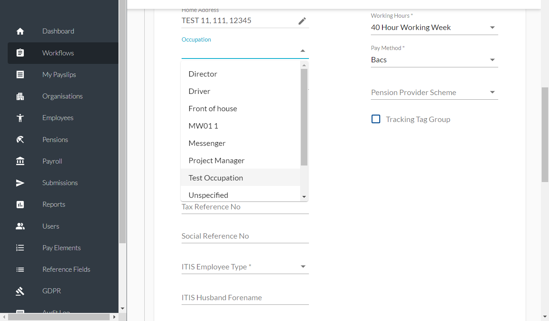This screenshot has width=549, height=321.
Task: Click the Payroll bank icon
Action: [x=20, y=161]
